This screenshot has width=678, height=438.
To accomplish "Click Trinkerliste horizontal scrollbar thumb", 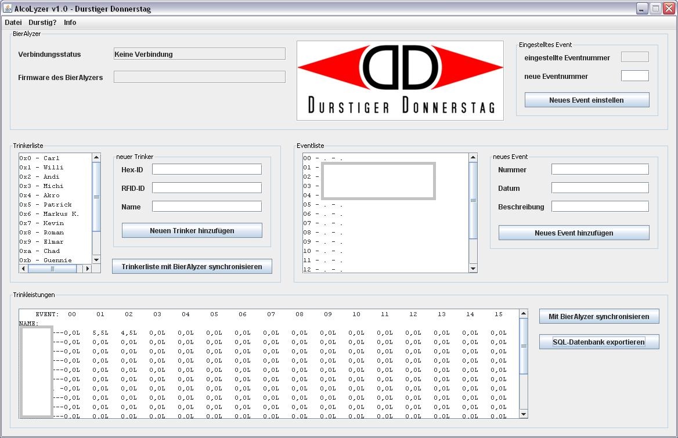I will (52, 269).
